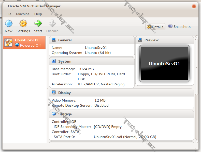This screenshot has height=152, width=201.
Task: Click the Display section screen icon
Action: point(54,92)
